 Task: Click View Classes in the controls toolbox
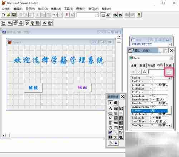116,103
